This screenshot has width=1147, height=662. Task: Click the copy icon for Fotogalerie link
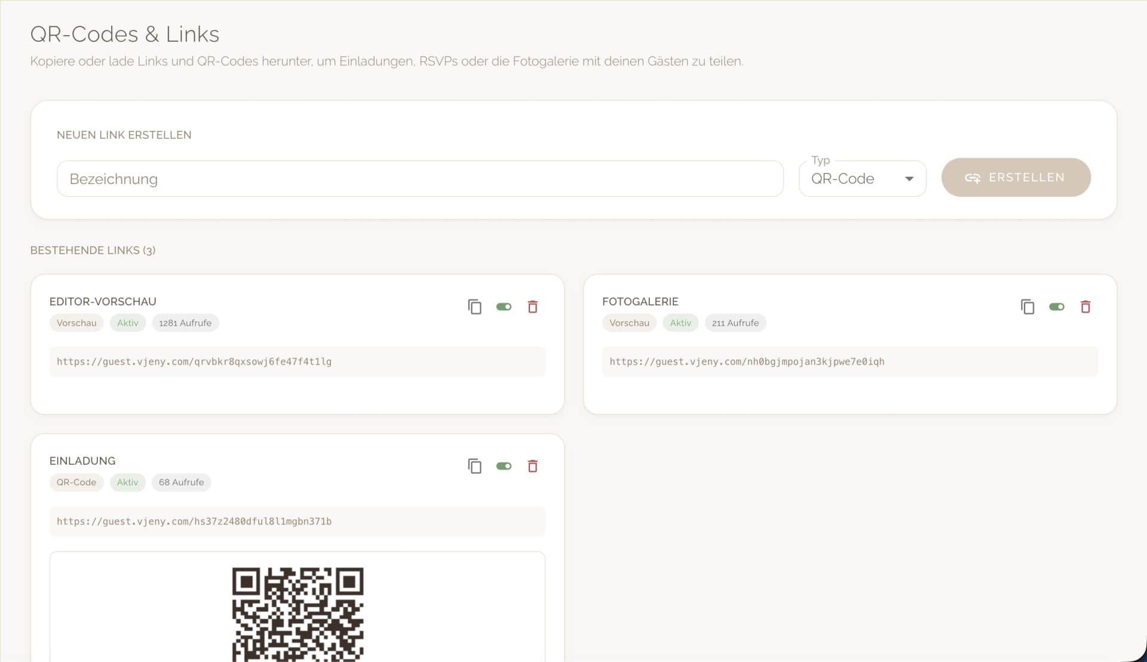(1028, 307)
